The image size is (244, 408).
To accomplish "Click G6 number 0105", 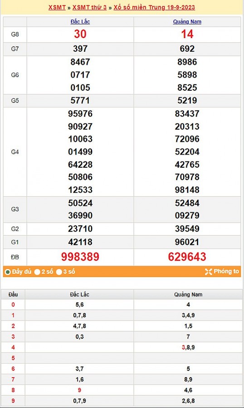I will (80, 87).
